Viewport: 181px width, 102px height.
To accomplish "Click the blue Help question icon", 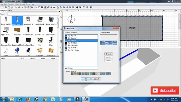I will [x=91, y=7].
